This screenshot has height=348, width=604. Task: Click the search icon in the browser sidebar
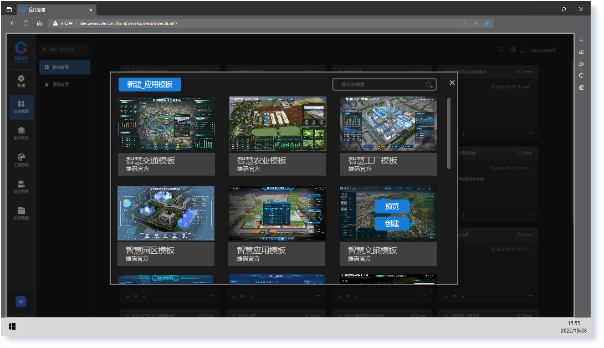(581, 40)
